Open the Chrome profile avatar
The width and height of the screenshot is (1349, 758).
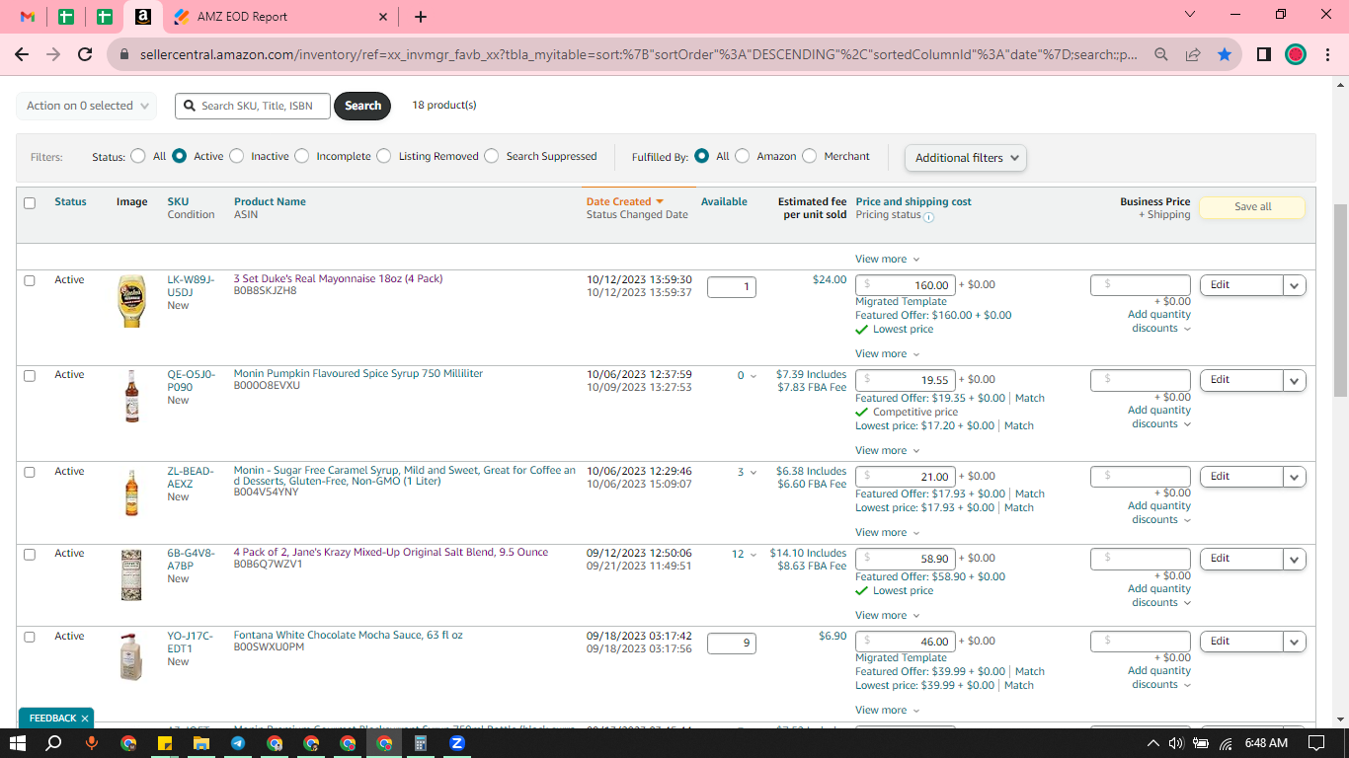click(x=1296, y=55)
